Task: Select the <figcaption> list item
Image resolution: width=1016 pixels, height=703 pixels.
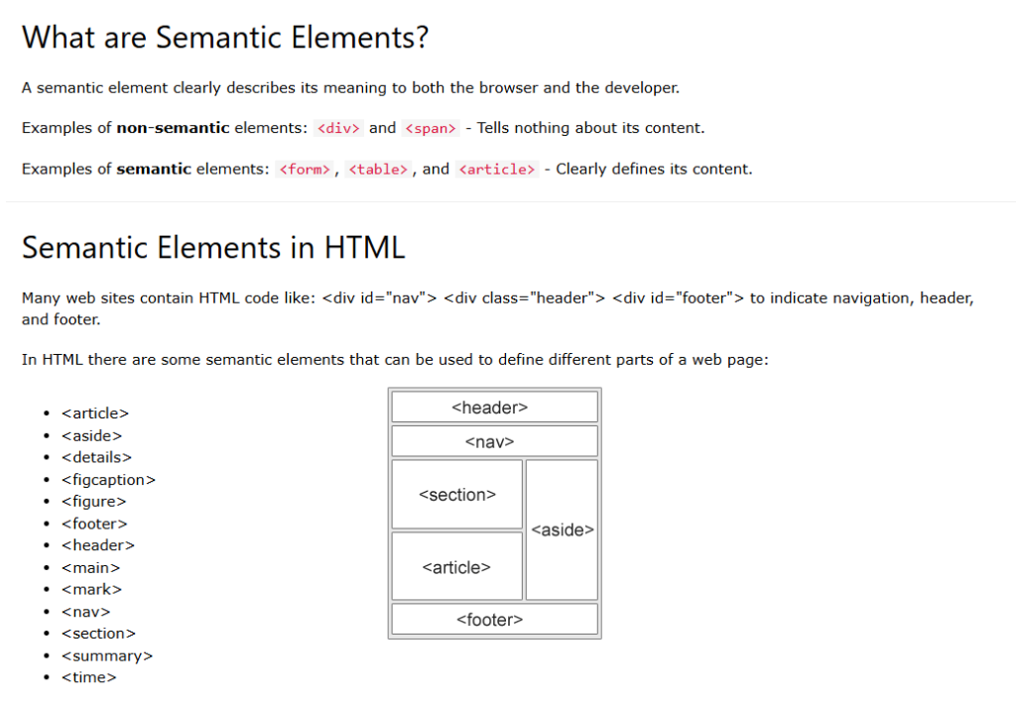Action: (109, 479)
